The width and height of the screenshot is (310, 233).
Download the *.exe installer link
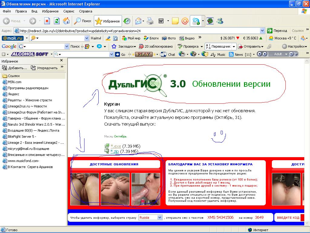pos(116,146)
